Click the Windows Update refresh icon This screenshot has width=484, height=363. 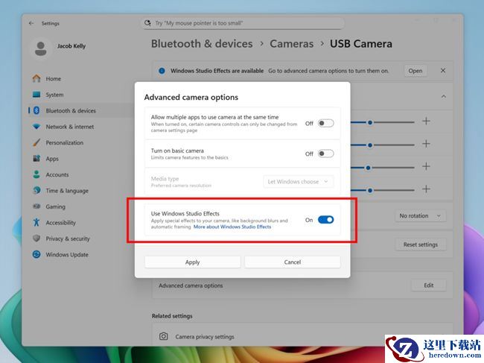[36, 255]
